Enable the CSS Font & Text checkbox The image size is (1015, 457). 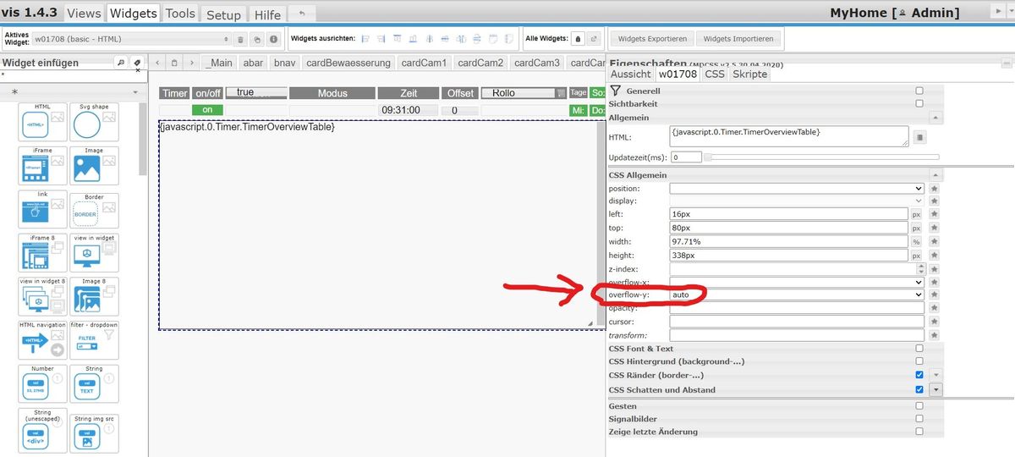(919, 348)
